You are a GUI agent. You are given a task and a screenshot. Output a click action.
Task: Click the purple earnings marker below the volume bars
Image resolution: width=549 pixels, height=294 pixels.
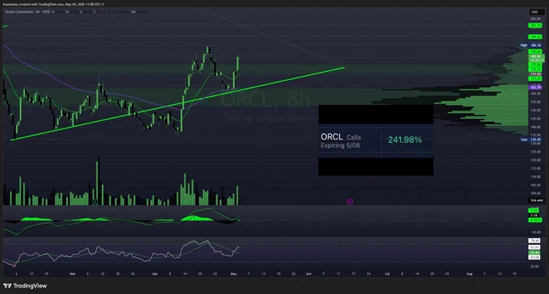pyautogui.click(x=350, y=201)
